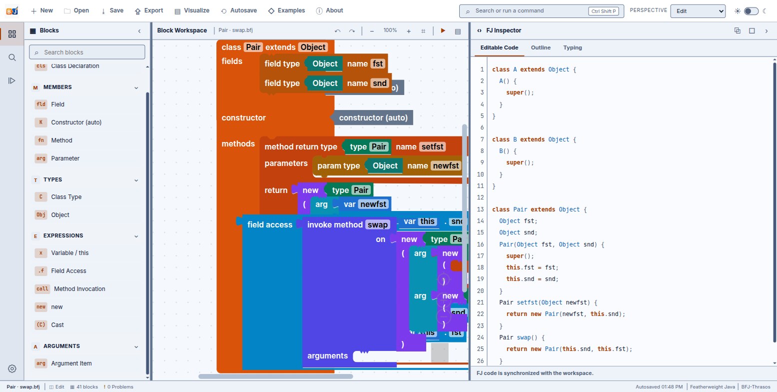Open the Perspective dropdown
Viewport: 777px width, 392px height.
point(698,10)
